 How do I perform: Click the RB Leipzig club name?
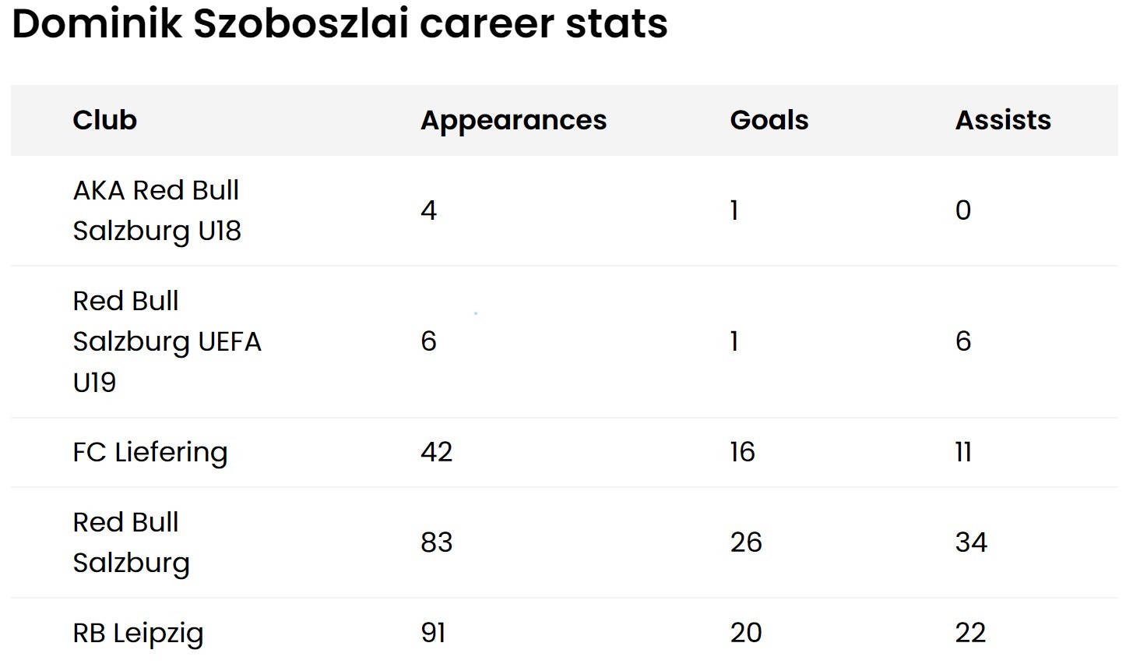[x=138, y=633]
